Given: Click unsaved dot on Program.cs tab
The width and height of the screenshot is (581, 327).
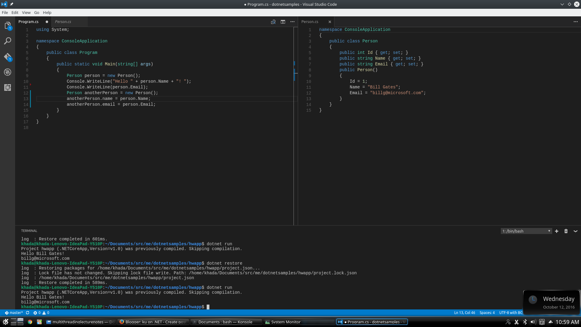Looking at the screenshot, I should 47,22.
